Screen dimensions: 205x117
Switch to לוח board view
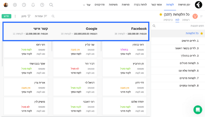click(x=177, y=20)
